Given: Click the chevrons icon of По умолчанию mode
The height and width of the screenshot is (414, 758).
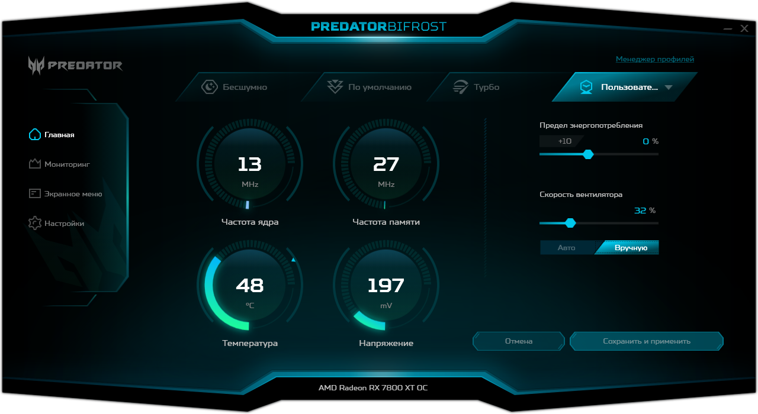Looking at the screenshot, I should pyautogui.click(x=335, y=87).
